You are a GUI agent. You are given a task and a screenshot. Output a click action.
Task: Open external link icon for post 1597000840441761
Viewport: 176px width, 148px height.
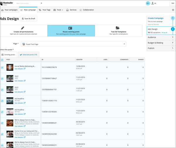(24, 92)
